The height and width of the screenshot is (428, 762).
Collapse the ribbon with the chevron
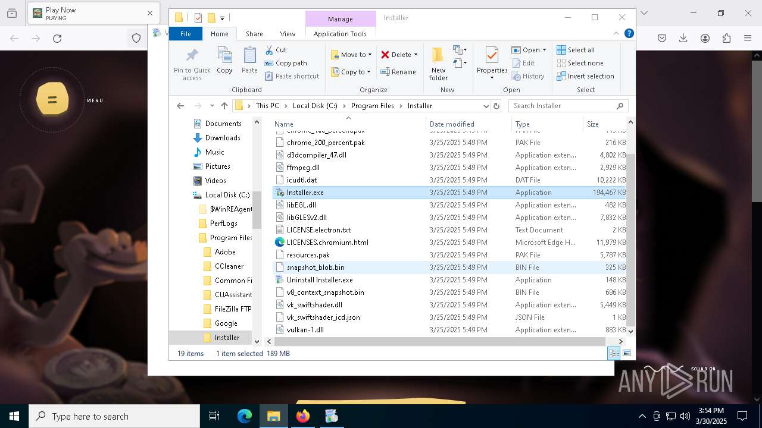point(617,34)
